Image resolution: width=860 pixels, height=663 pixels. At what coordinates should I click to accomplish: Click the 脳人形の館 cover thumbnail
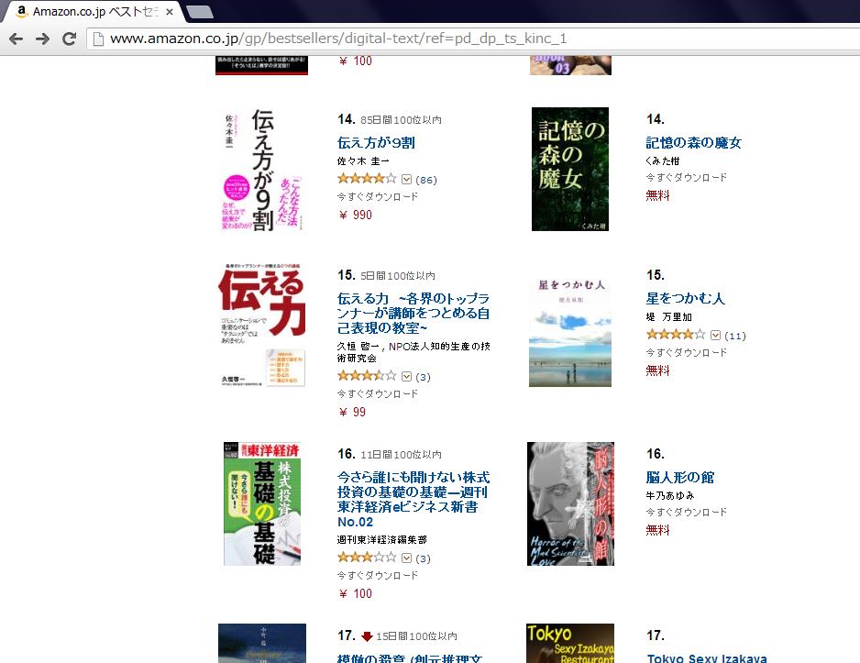coord(570,503)
